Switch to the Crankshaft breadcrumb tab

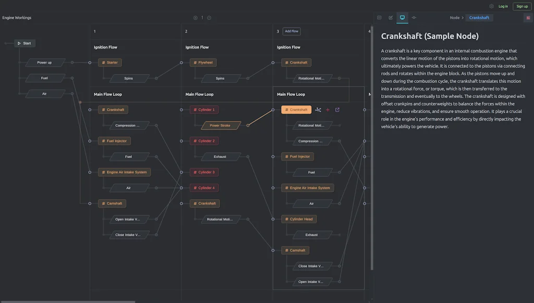tap(479, 17)
